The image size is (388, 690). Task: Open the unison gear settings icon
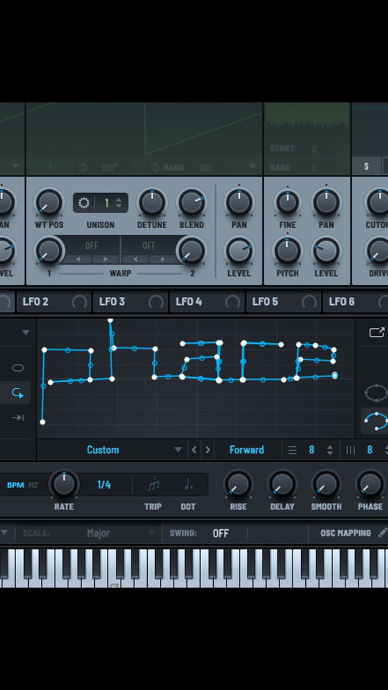coord(84,203)
